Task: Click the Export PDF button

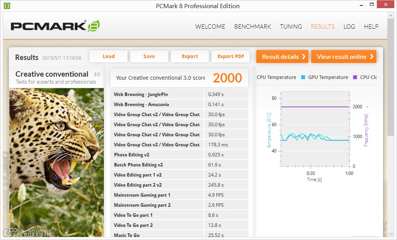Action: [x=231, y=57]
